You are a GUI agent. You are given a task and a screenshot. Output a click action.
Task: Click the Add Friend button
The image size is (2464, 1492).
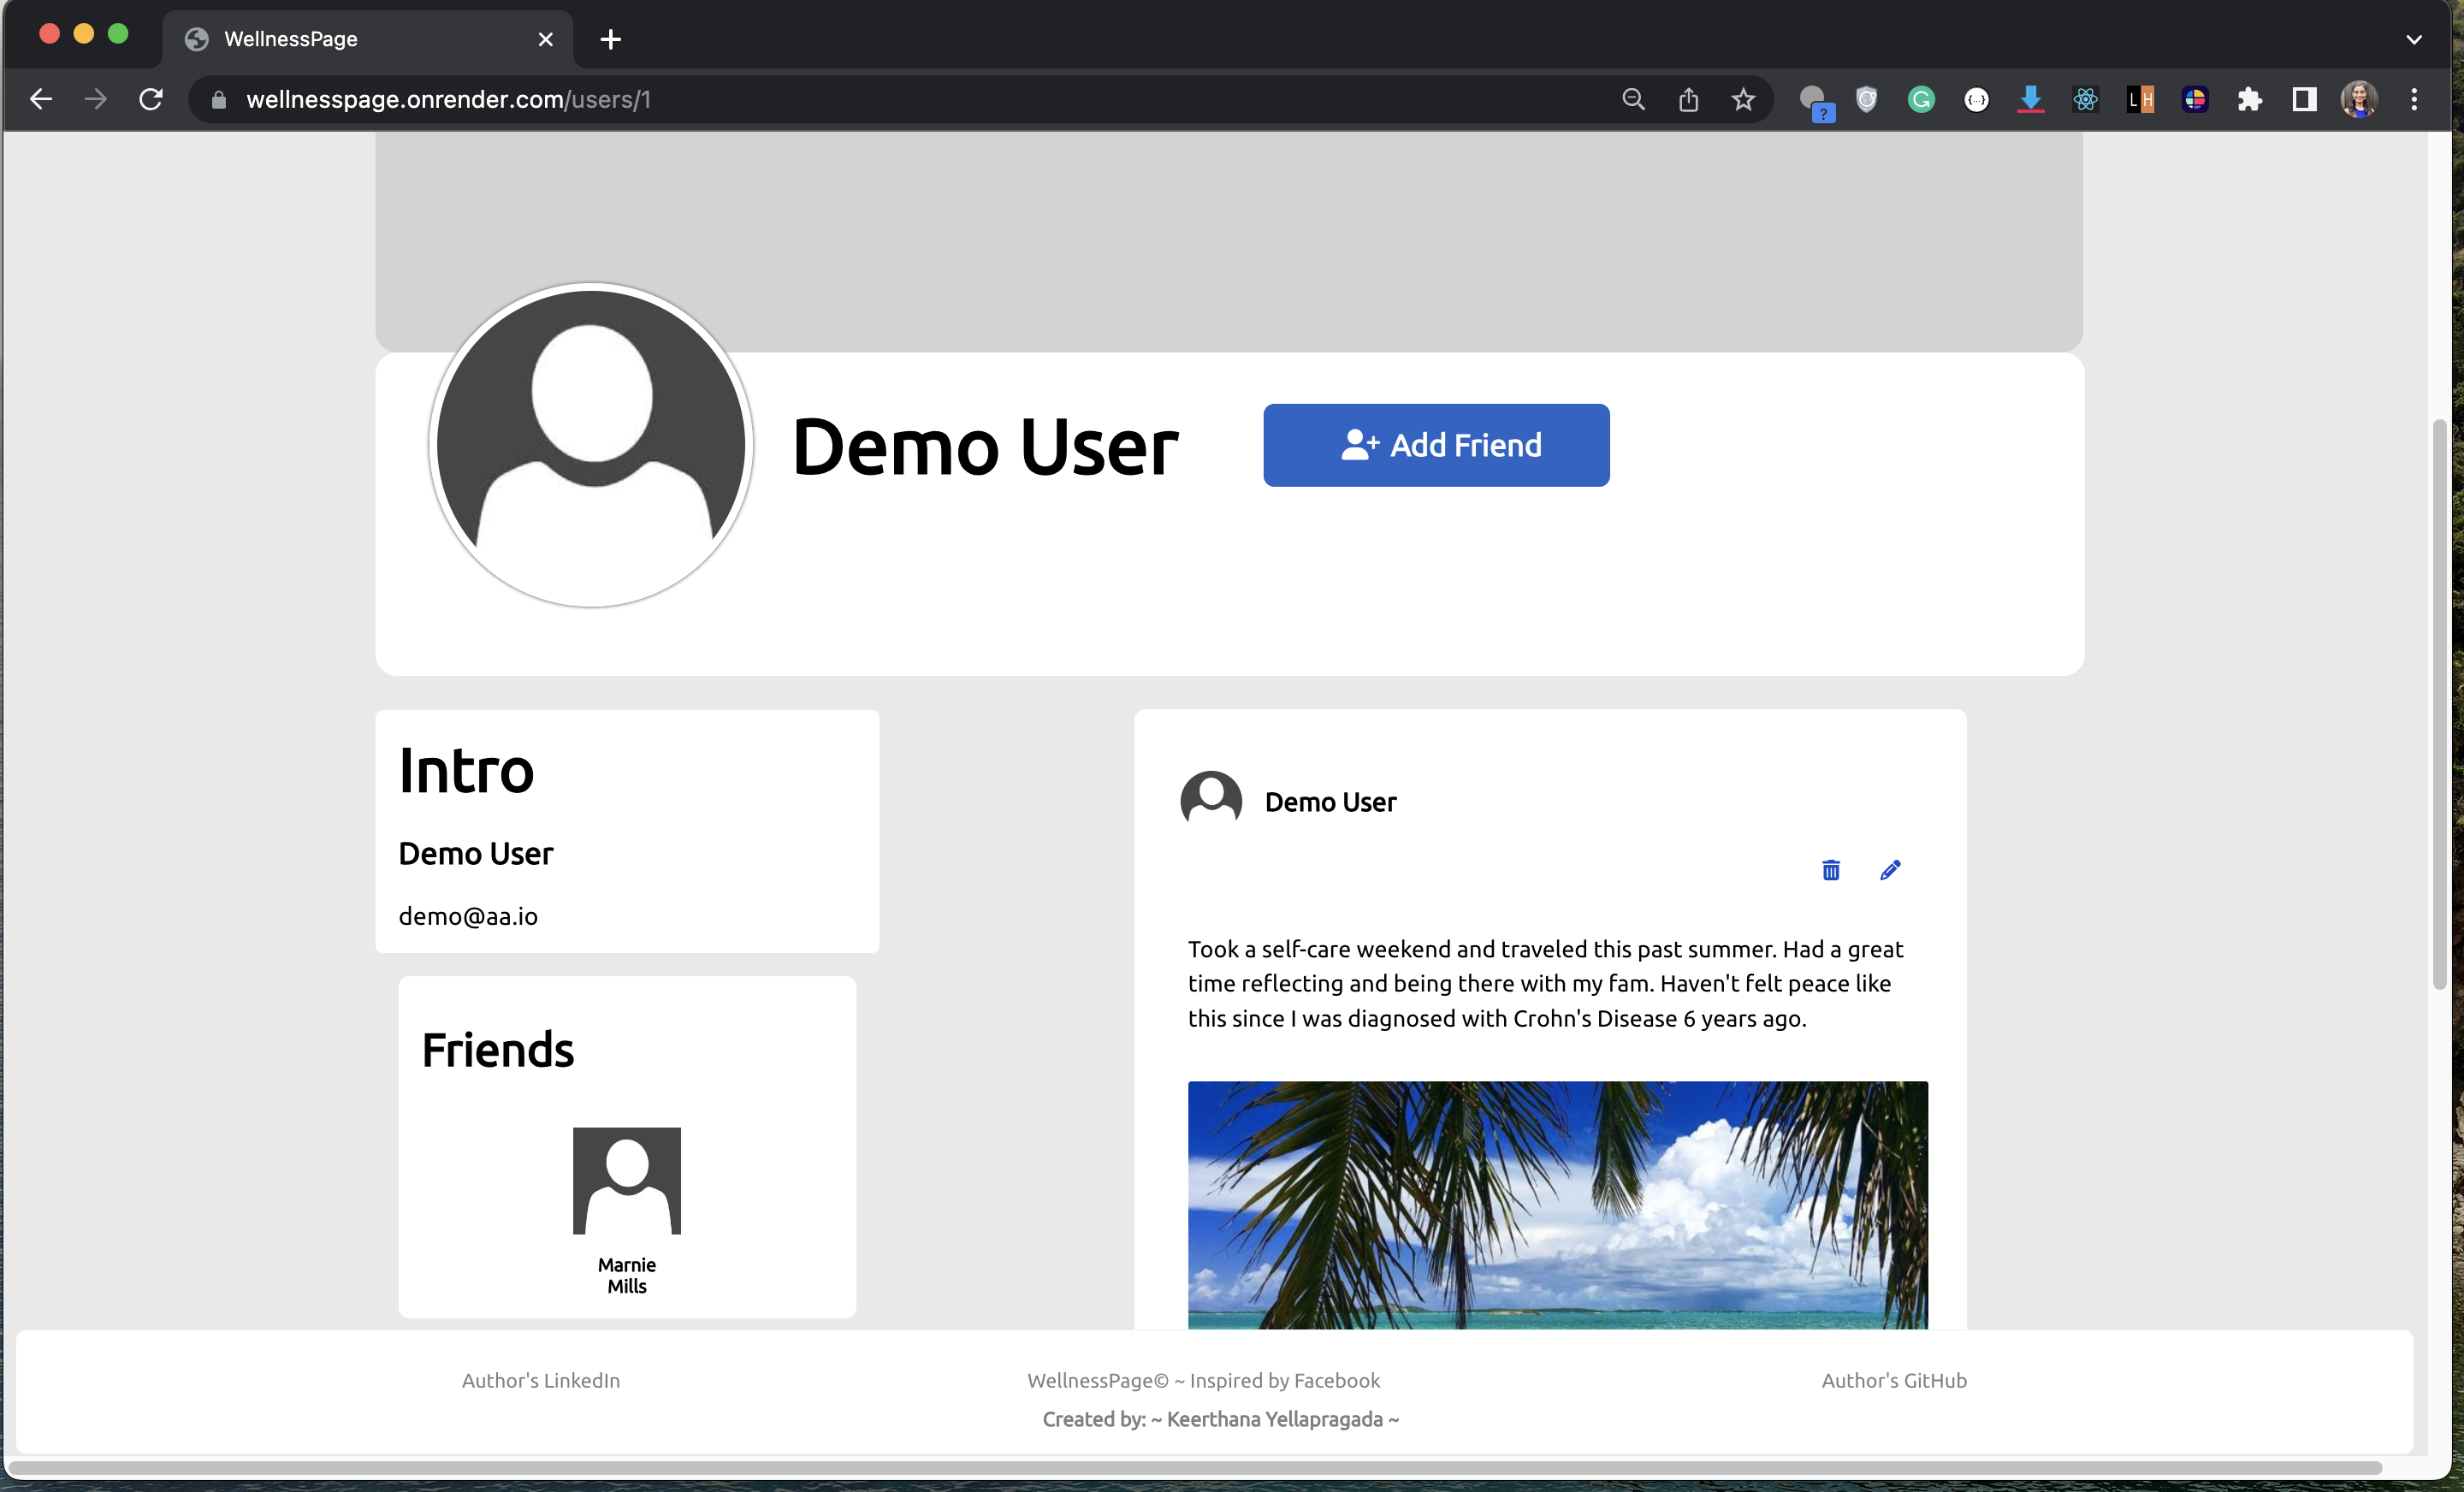tap(1436, 445)
